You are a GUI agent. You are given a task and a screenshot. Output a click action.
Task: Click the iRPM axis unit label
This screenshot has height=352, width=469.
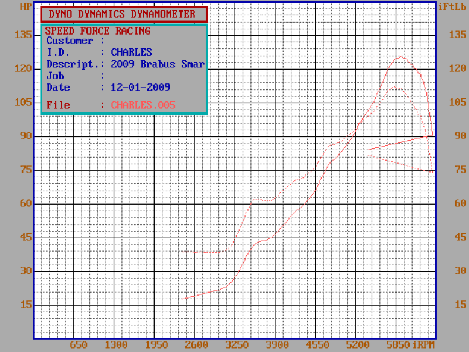[x=423, y=344]
